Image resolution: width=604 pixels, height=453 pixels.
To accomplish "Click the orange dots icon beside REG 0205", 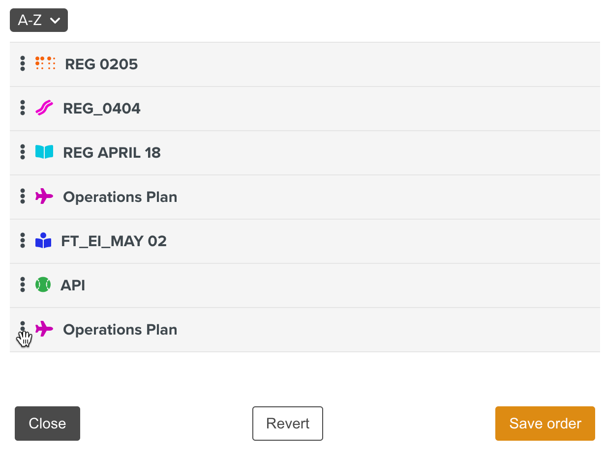I will (x=45, y=63).
